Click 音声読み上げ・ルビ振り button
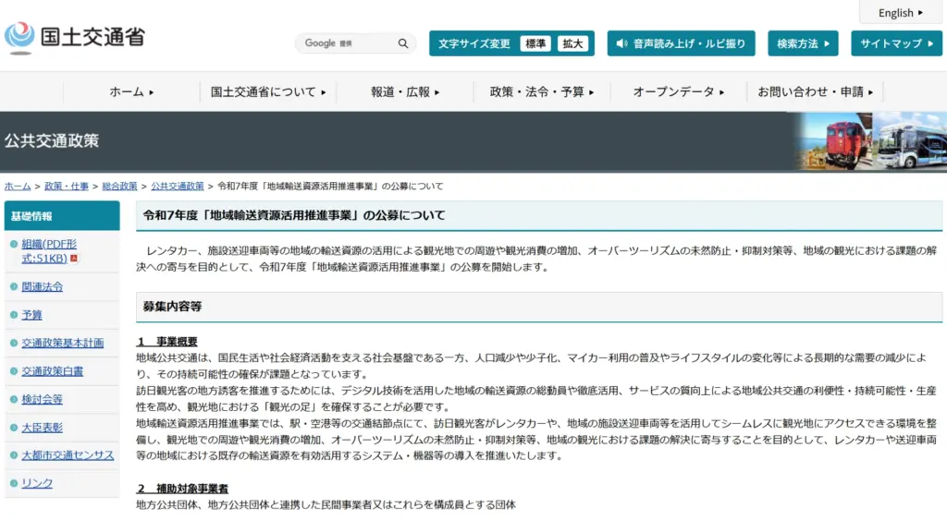This screenshot has height=532, width=947. [682, 43]
